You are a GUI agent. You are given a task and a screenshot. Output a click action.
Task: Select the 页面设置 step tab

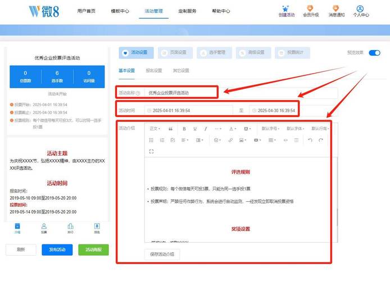coord(175,53)
